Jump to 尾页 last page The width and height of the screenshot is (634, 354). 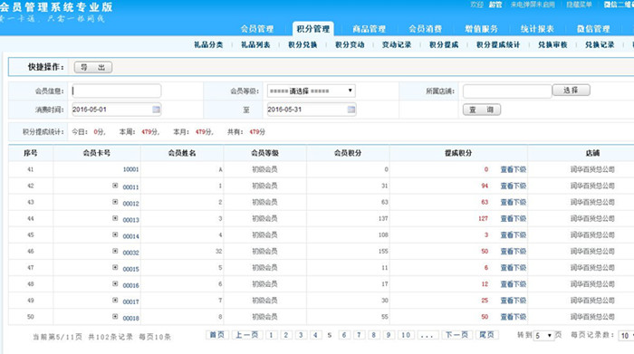point(487,335)
